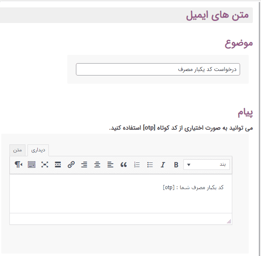
Task: Click the otp shortcode hint text
Action: [181, 128]
